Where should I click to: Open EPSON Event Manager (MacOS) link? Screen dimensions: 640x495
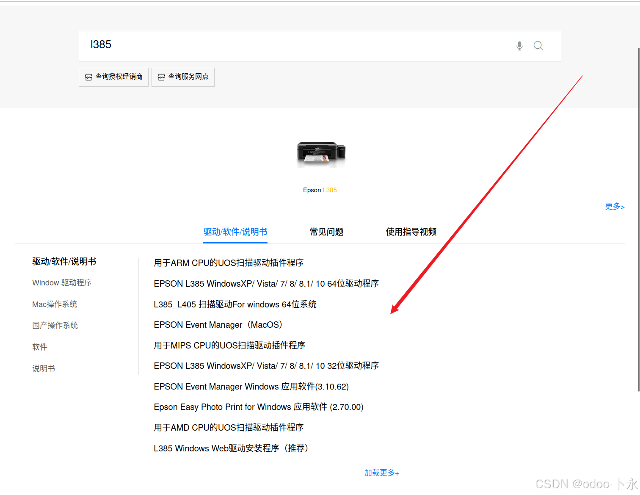pos(218,325)
